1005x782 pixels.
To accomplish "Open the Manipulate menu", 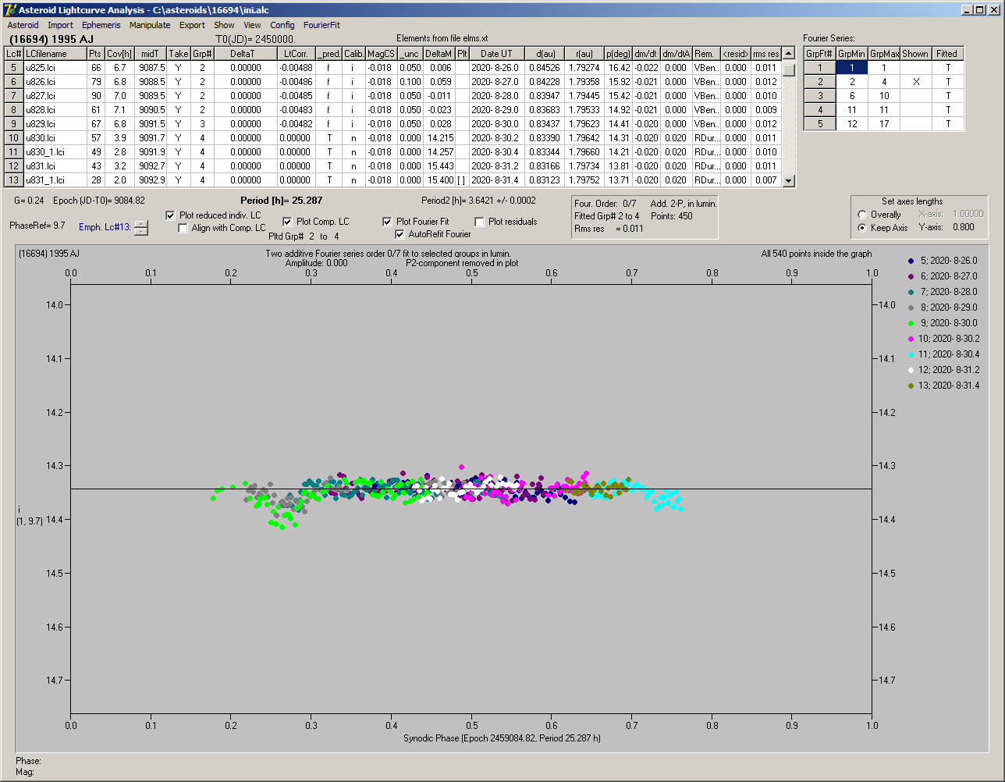I will [150, 25].
